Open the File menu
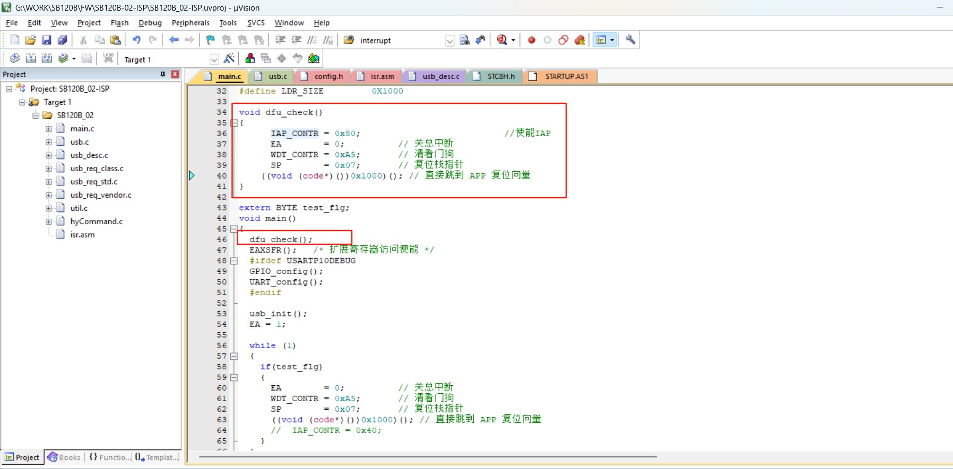Screen dimensions: 953x469 [12, 23]
